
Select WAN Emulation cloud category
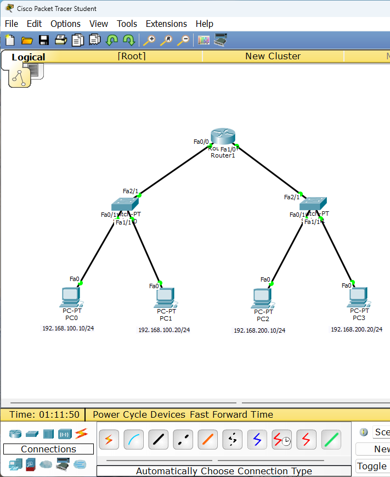46,464
